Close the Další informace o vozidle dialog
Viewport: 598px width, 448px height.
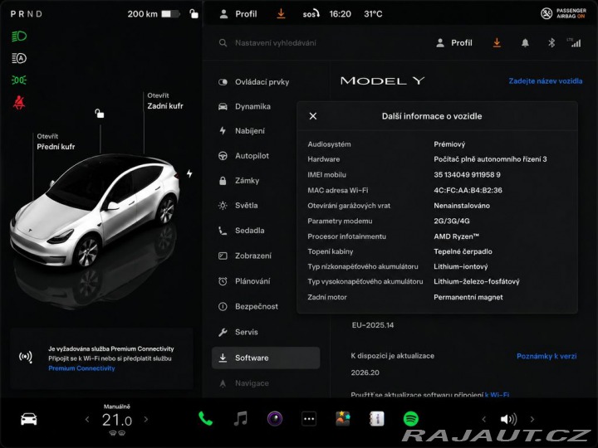pyautogui.click(x=313, y=116)
